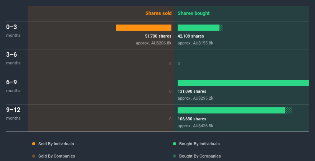Click the 3–6 months shares bought zero
This screenshot has width=315, height=161.
pyautogui.click(x=179, y=64)
